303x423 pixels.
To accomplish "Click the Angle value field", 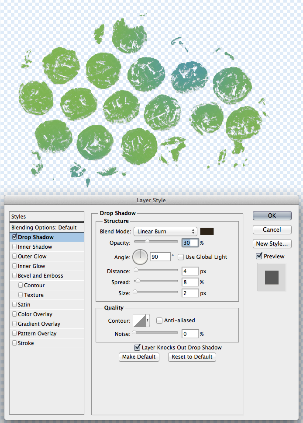I will pos(160,257).
